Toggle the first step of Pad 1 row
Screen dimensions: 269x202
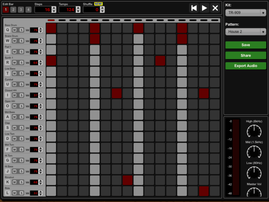click(51, 50)
